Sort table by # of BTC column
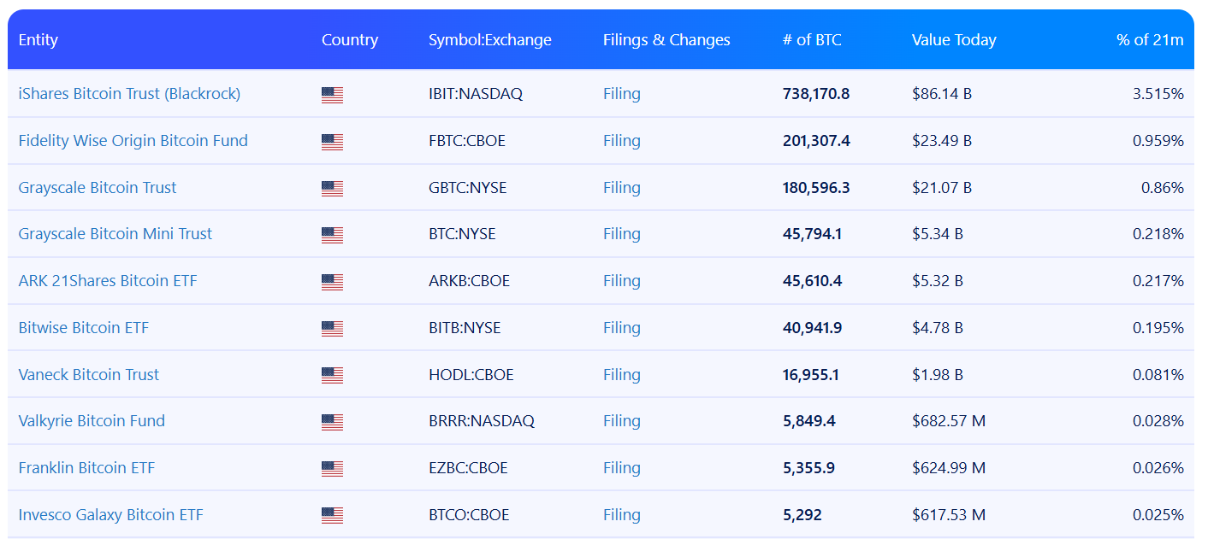The image size is (1208, 539). [812, 40]
